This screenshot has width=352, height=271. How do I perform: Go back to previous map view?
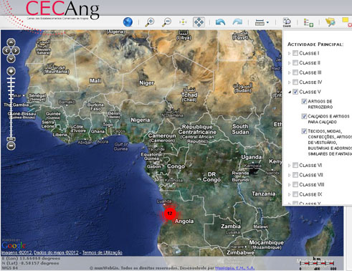click(220, 22)
